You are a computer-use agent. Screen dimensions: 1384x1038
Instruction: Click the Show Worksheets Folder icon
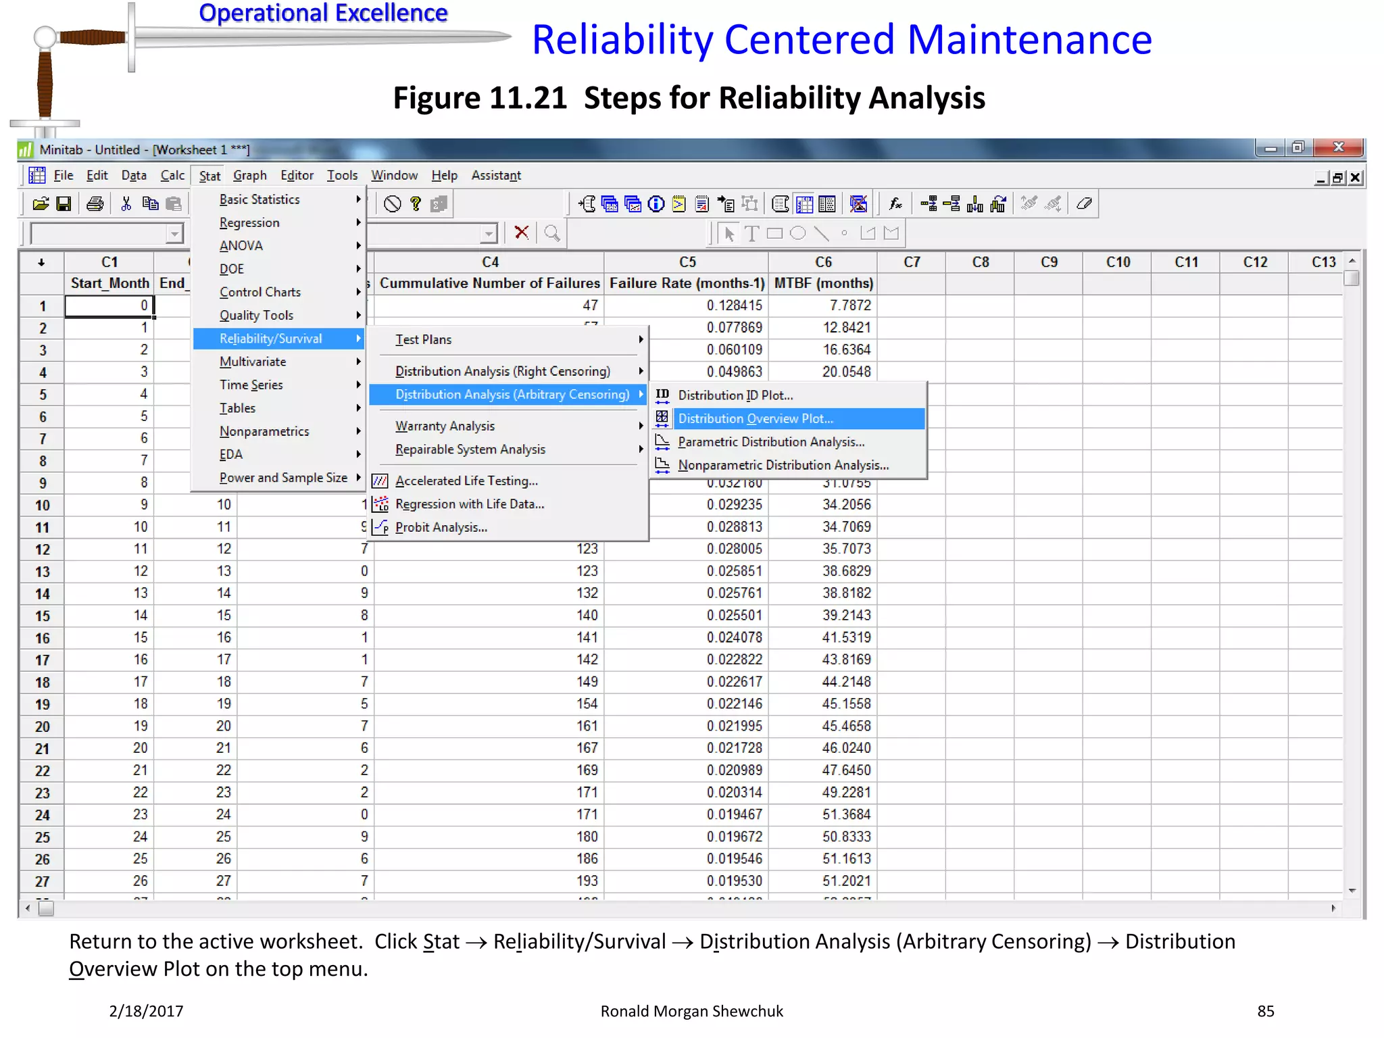pos(610,204)
